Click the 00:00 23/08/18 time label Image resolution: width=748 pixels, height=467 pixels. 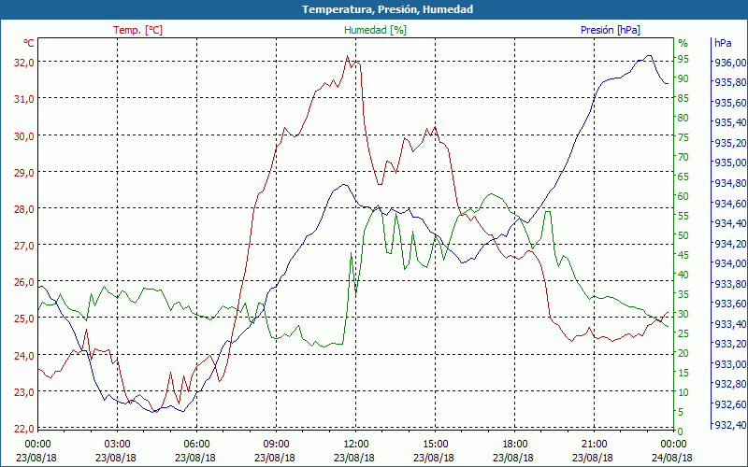(x=37, y=451)
